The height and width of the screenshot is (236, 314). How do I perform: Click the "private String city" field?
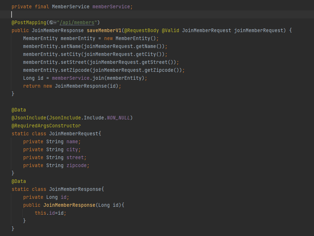(52, 150)
